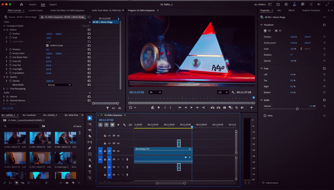The image size is (334, 190).
Task: Collapse the Transform section in Properties
Action: click(x=262, y=25)
